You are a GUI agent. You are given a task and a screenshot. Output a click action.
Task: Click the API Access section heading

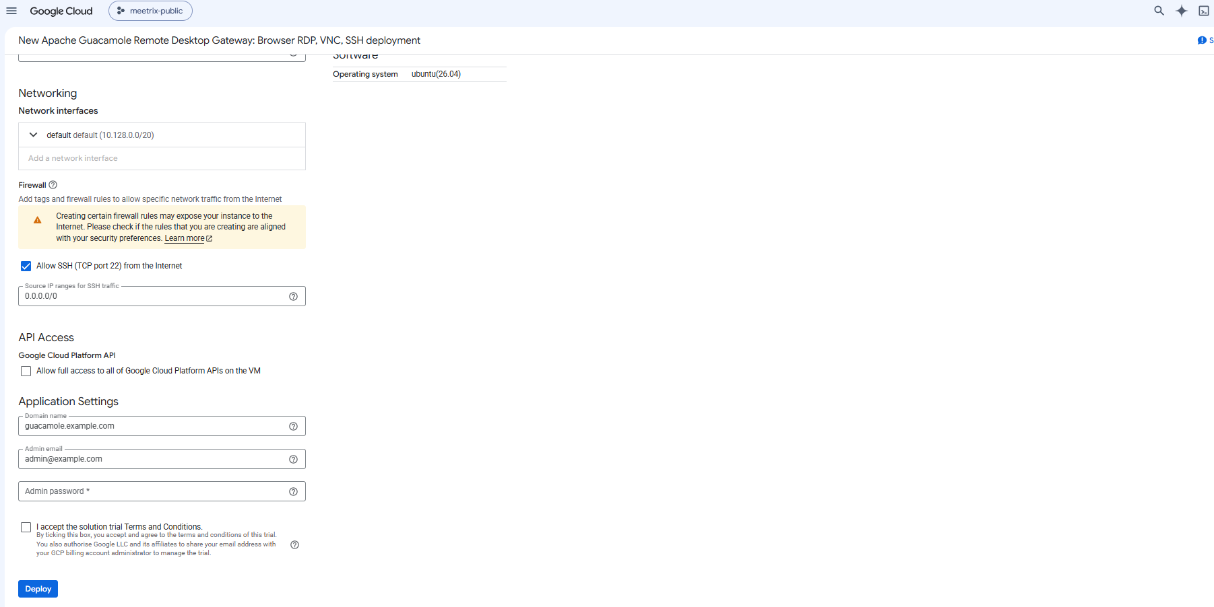coord(46,337)
